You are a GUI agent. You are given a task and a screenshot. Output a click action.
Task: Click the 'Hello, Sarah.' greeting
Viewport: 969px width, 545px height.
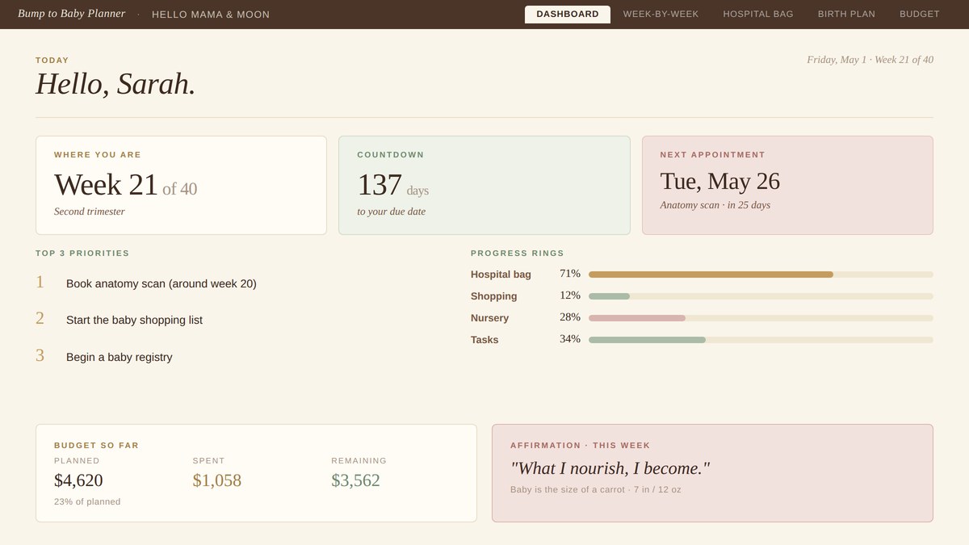pyautogui.click(x=115, y=84)
